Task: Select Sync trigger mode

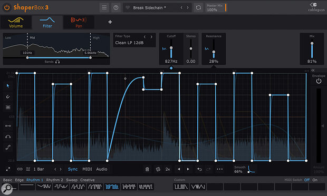Action: point(73,169)
